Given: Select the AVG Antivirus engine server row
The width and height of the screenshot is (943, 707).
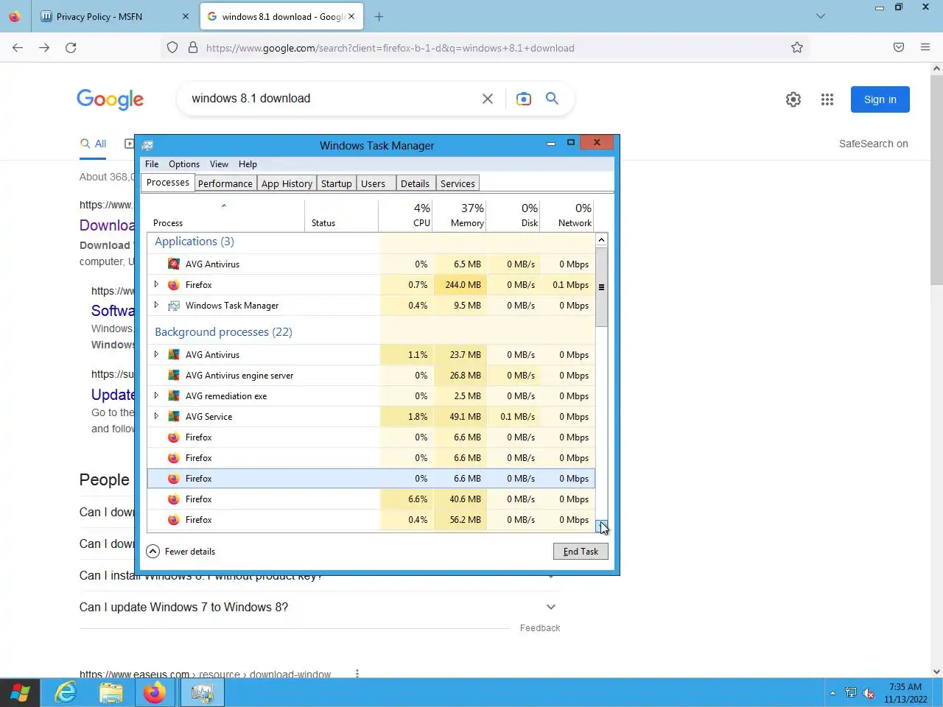Looking at the screenshot, I should tap(371, 375).
